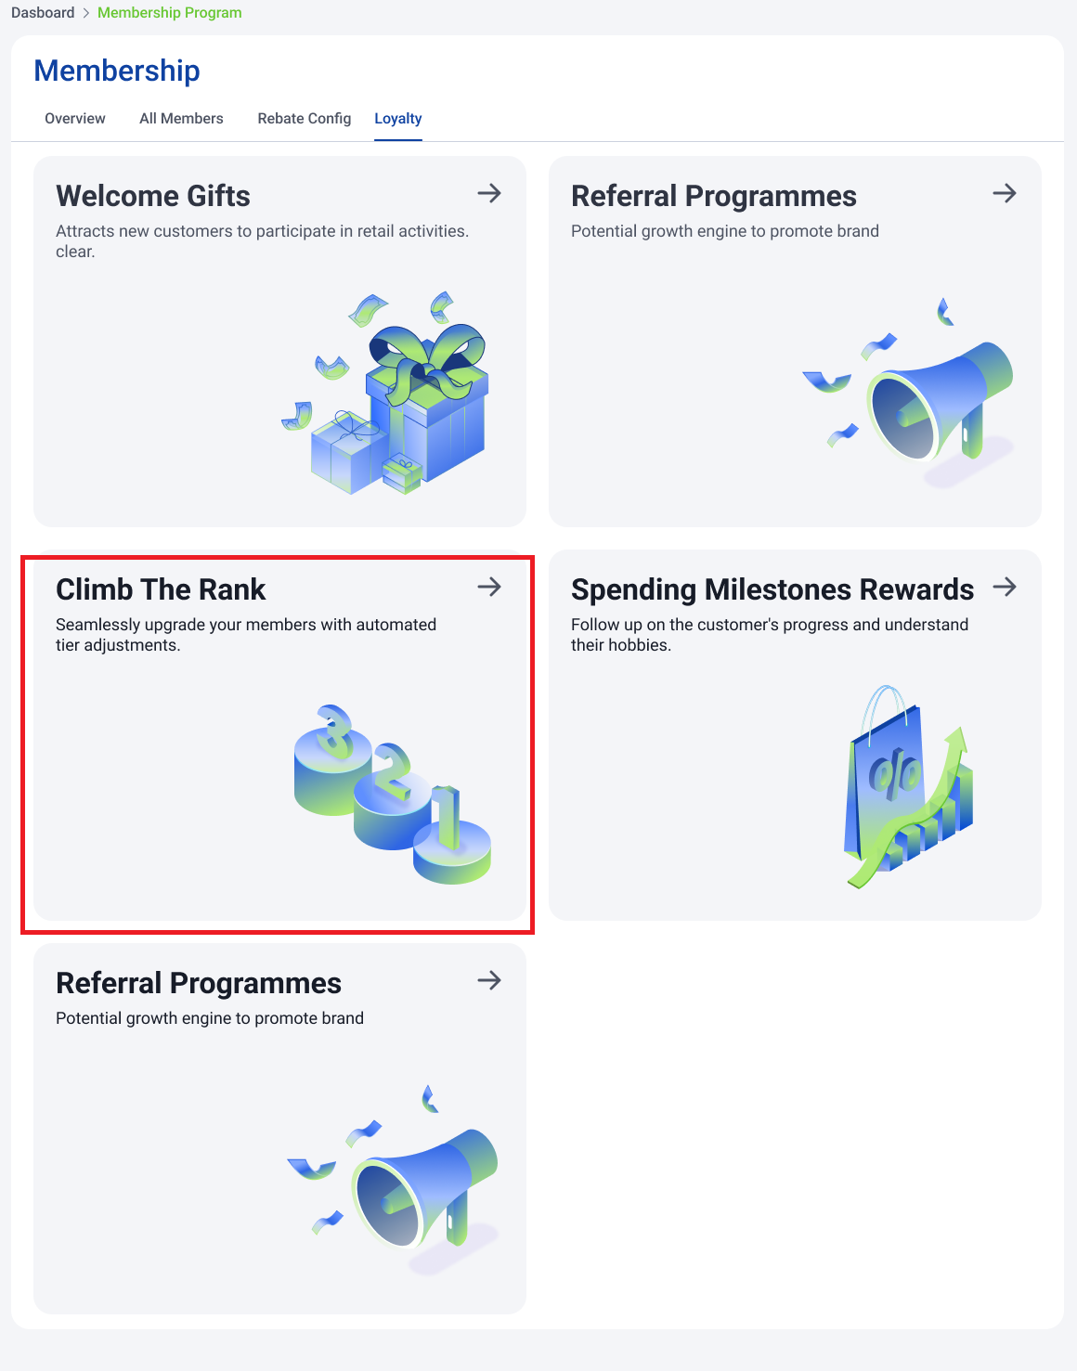Click the breadcrumb chevron separator

tap(86, 13)
